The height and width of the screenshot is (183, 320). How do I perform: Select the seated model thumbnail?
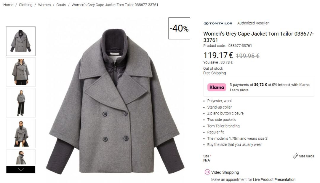[21, 133]
